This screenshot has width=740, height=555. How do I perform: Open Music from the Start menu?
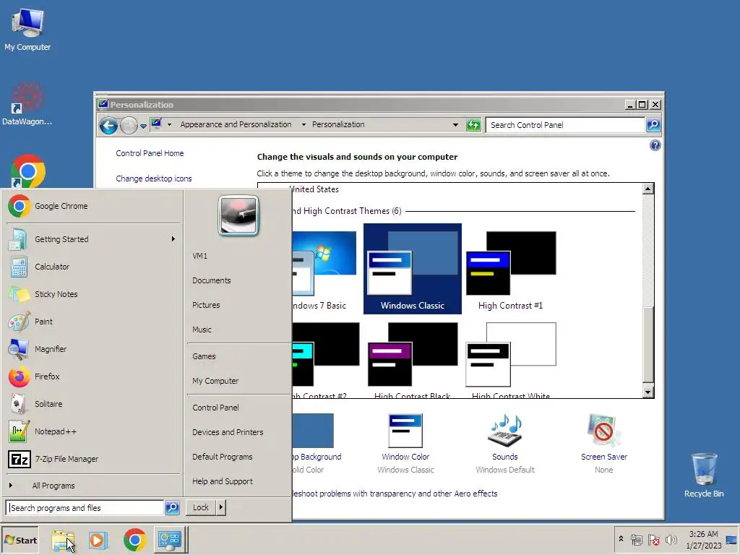coord(202,330)
